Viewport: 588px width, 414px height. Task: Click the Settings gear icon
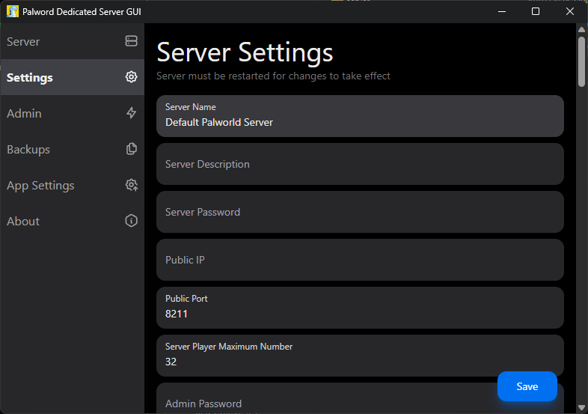[131, 77]
